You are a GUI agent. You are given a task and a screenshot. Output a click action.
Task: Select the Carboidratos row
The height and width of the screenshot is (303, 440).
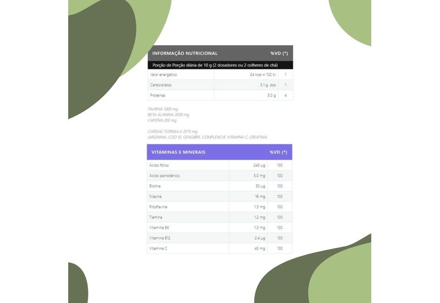click(221, 85)
